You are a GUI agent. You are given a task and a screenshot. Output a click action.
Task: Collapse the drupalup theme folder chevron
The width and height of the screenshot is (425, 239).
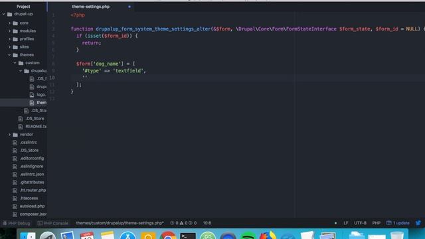tap(21, 71)
